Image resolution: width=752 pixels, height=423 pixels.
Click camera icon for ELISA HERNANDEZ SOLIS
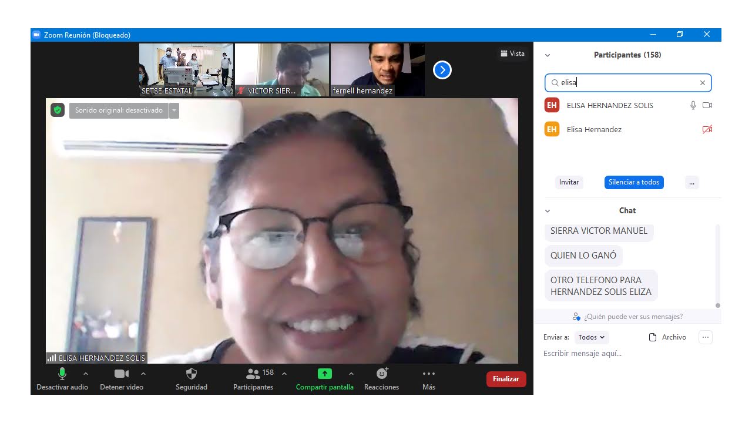pos(707,105)
